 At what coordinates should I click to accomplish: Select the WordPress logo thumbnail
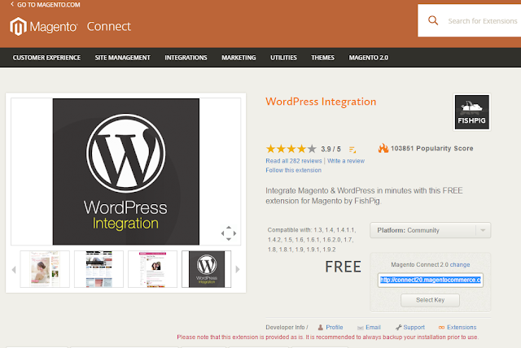pyautogui.click(x=206, y=269)
